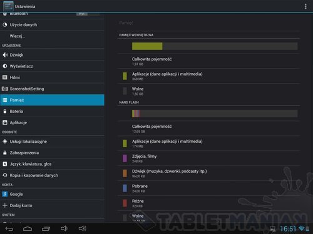
Task: Select the Hdmi screen icon
Action: point(5,77)
